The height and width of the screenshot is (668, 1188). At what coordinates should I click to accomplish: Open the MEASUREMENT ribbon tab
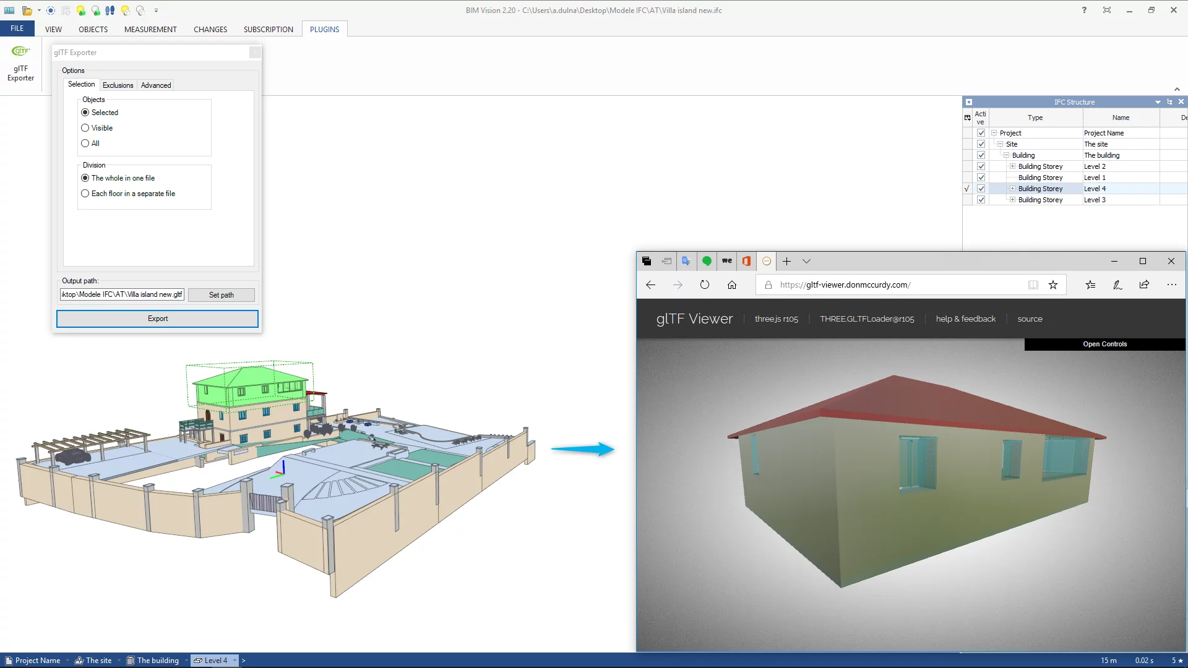tap(150, 30)
